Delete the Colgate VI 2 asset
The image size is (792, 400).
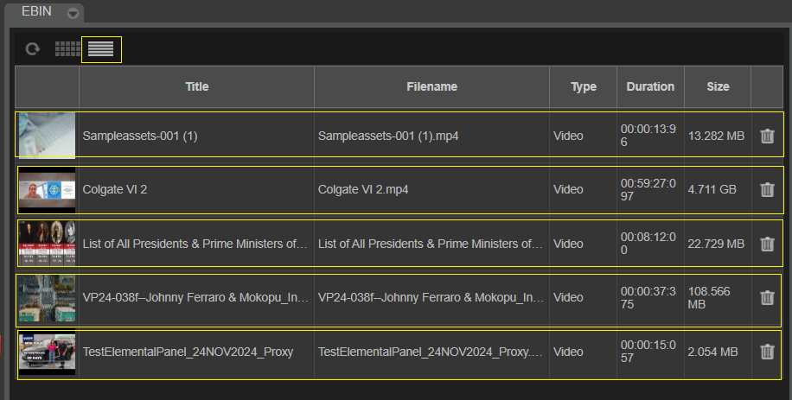(x=767, y=189)
